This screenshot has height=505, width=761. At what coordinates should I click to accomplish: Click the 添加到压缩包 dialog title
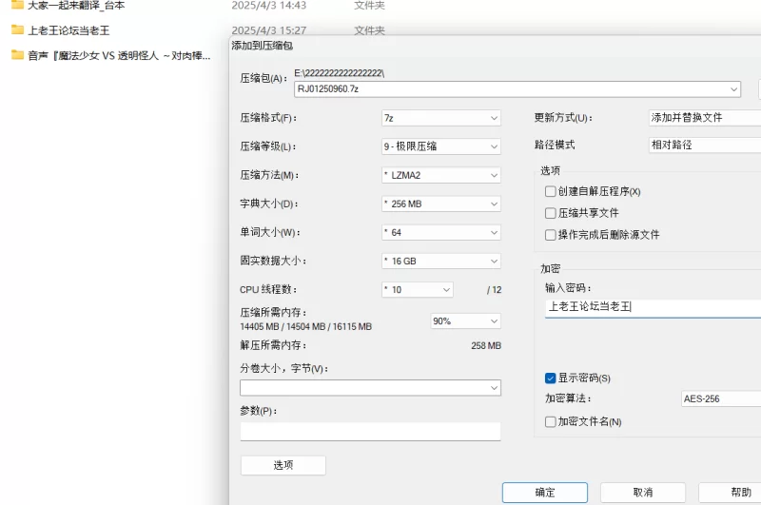[x=263, y=46]
